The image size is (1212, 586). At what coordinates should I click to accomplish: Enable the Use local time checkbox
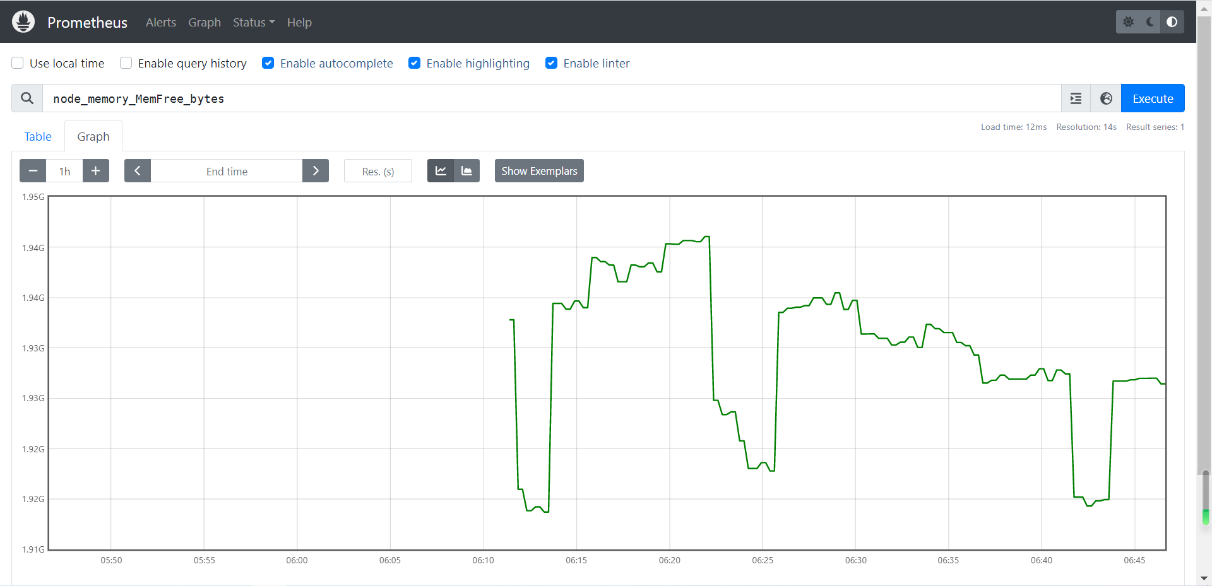click(x=18, y=63)
